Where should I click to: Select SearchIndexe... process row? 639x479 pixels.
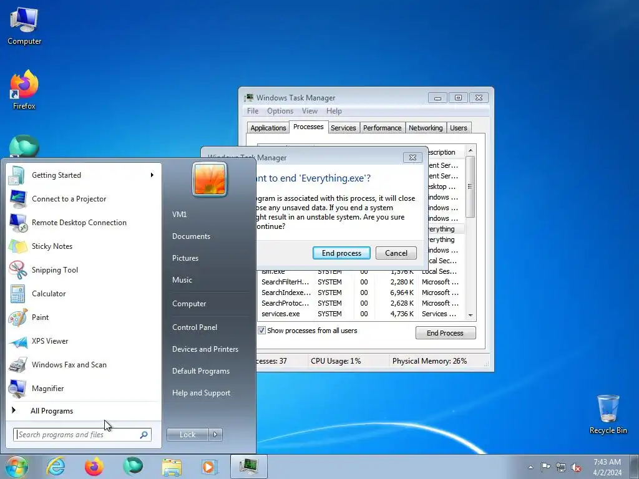click(x=361, y=293)
